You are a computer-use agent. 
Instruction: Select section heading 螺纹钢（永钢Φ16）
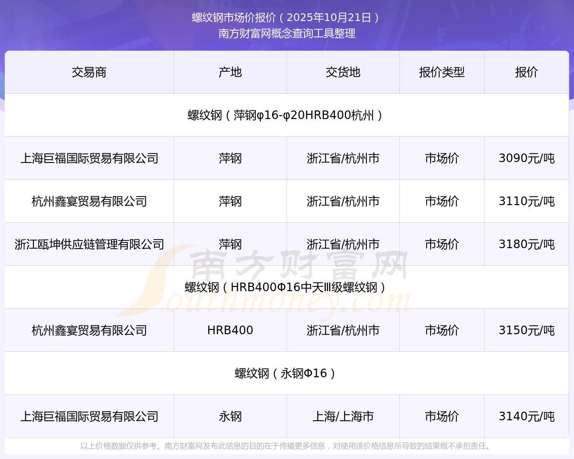[x=287, y=373]
